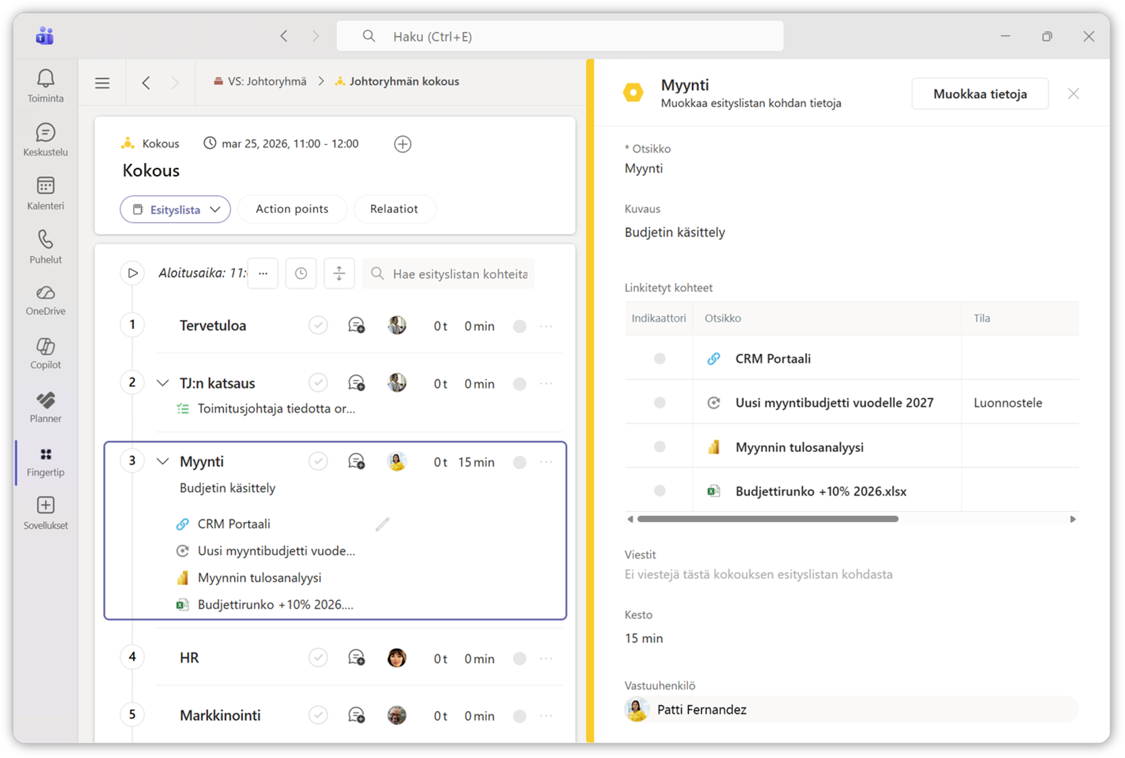
Task: Check off the HR agenda item
Action: (318, 658)
